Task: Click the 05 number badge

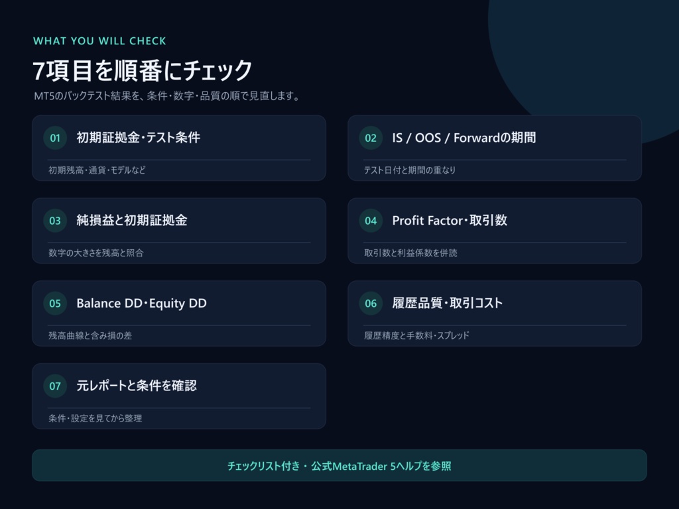Action: point(55,304)
